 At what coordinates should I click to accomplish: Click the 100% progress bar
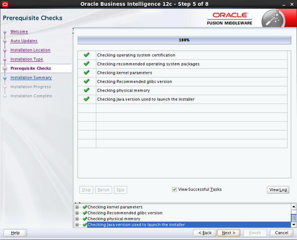(x=184, y=40)
